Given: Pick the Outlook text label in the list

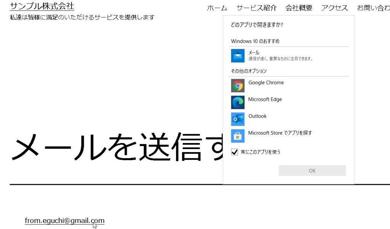Looking at the screenshot, I should pos(257,116).
